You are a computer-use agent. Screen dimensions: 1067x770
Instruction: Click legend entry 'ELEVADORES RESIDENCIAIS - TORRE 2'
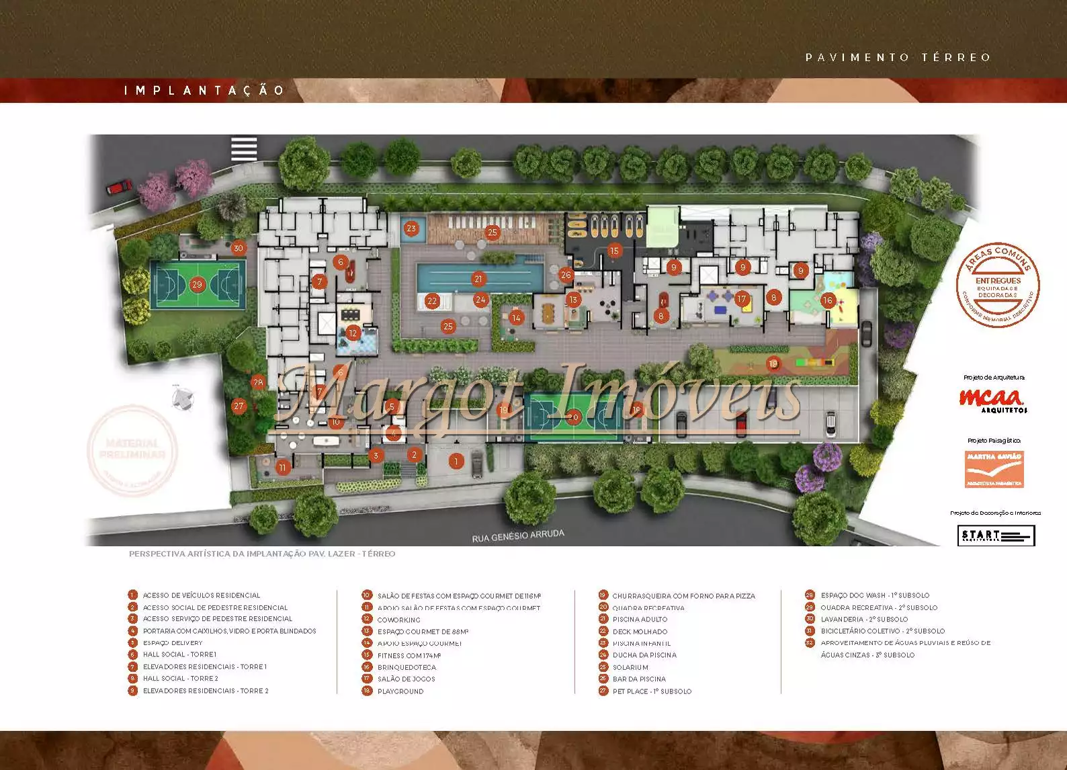tap(206, 691)
